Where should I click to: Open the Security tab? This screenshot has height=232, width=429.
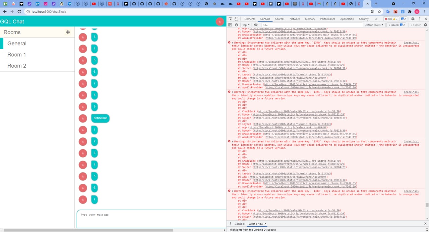point(364,19)
